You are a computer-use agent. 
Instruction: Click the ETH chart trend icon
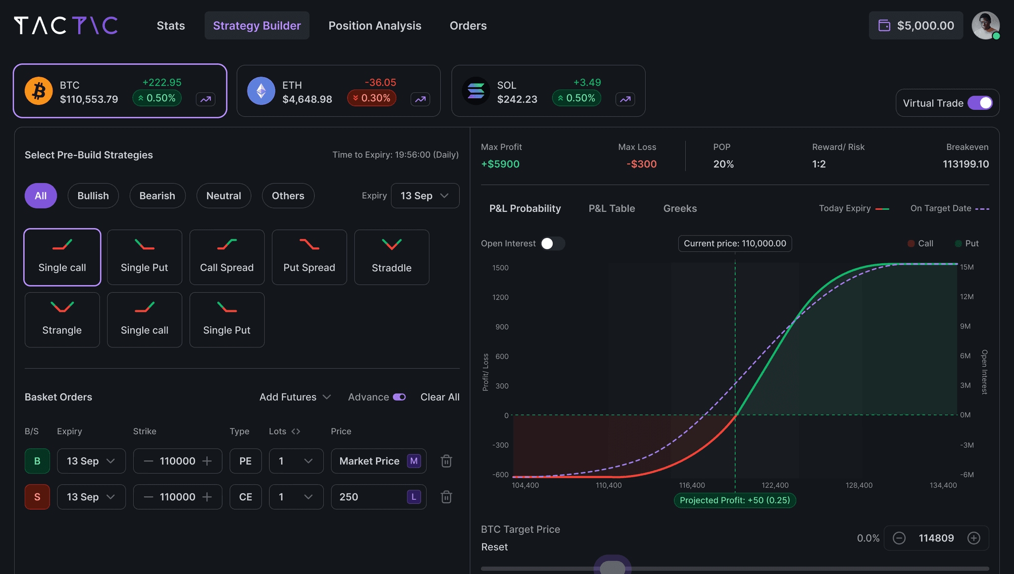point(420,99)
